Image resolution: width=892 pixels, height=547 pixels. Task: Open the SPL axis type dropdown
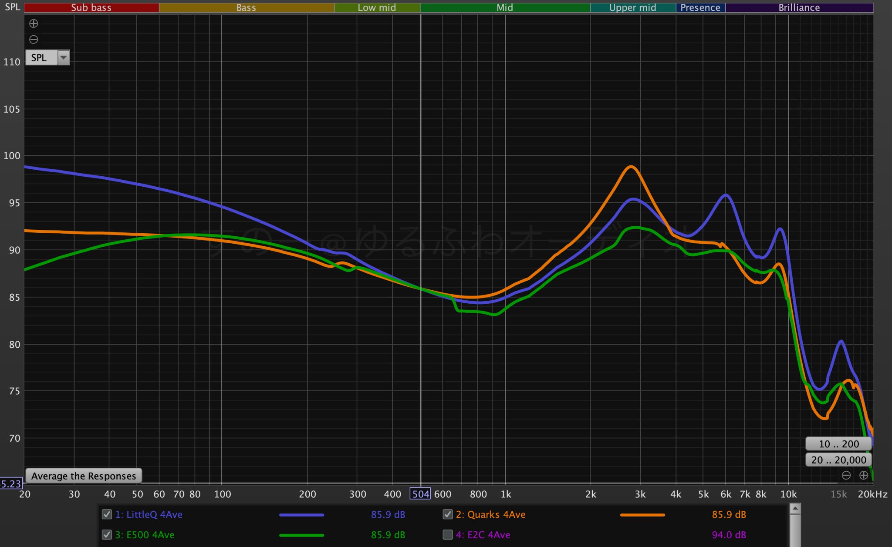pyautogui.click(x=47, y=57)
